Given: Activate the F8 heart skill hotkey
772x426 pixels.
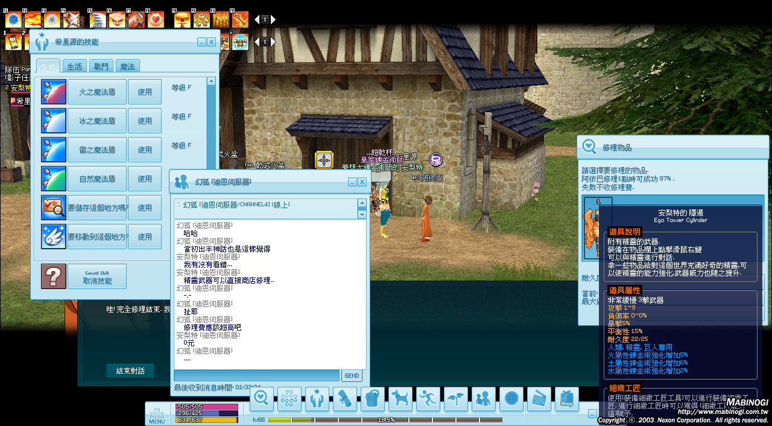Looking at the screenshot, I should click(x=156, y=20).
